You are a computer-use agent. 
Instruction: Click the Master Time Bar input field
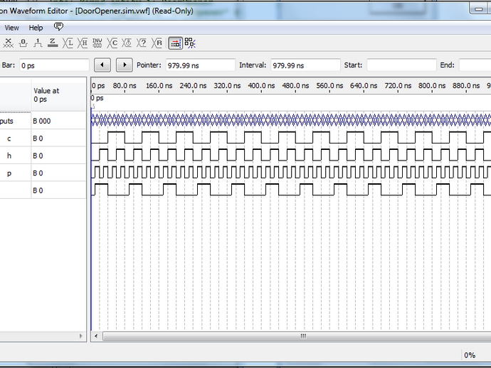tap(54, 65)
